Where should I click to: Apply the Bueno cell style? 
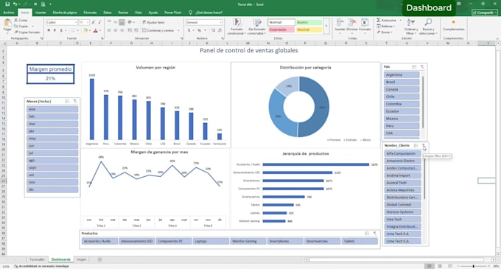pyautogui.click(x=309, y=22)
